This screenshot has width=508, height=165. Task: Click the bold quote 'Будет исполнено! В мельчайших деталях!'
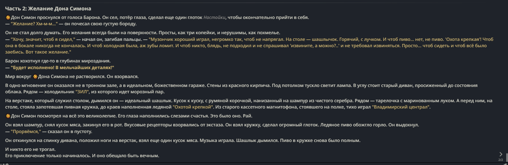point(62,67)
